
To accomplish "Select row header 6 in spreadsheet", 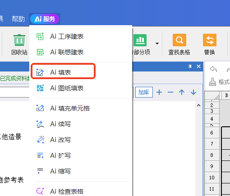I will pyautogui.click(x=212, y=133).
